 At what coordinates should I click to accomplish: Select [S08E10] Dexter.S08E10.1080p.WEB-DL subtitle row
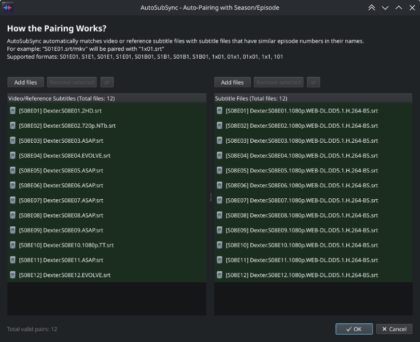point(313,245)
